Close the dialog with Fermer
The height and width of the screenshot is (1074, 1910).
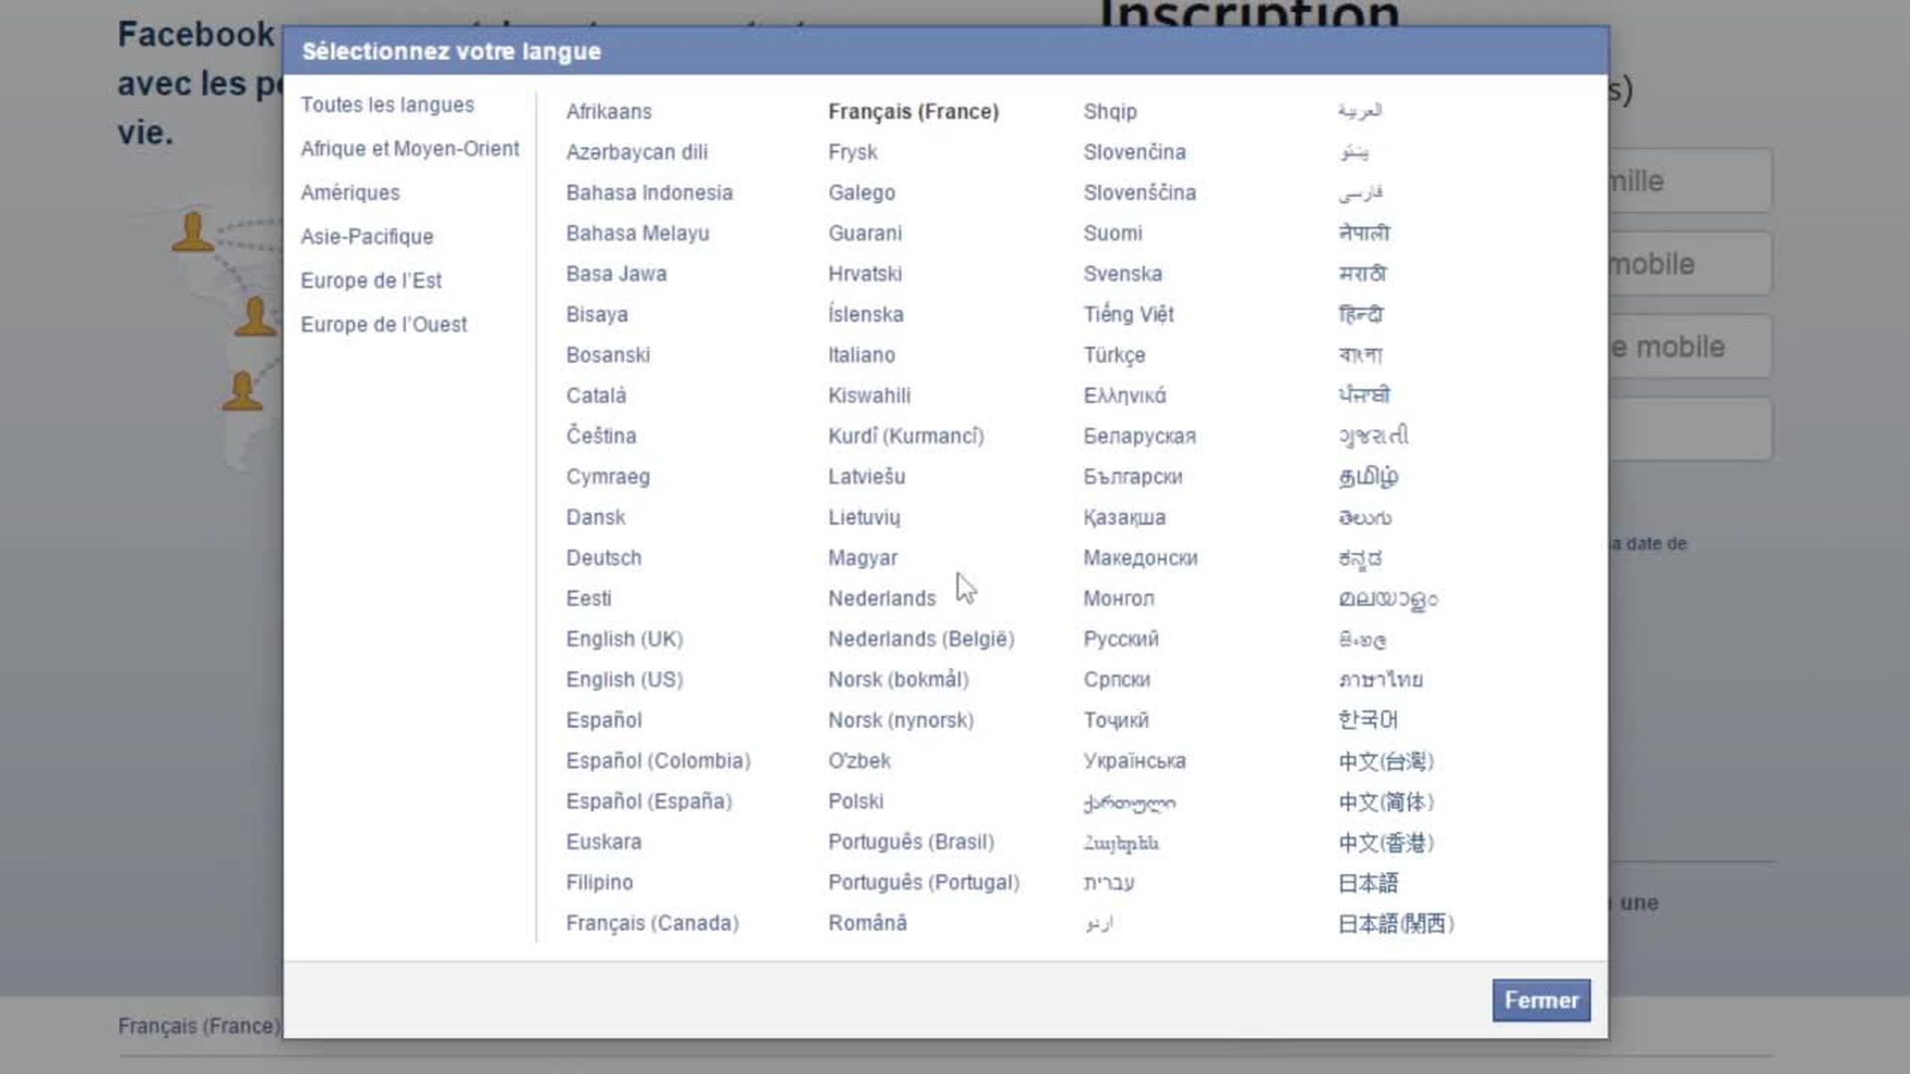point(1541,1000)
